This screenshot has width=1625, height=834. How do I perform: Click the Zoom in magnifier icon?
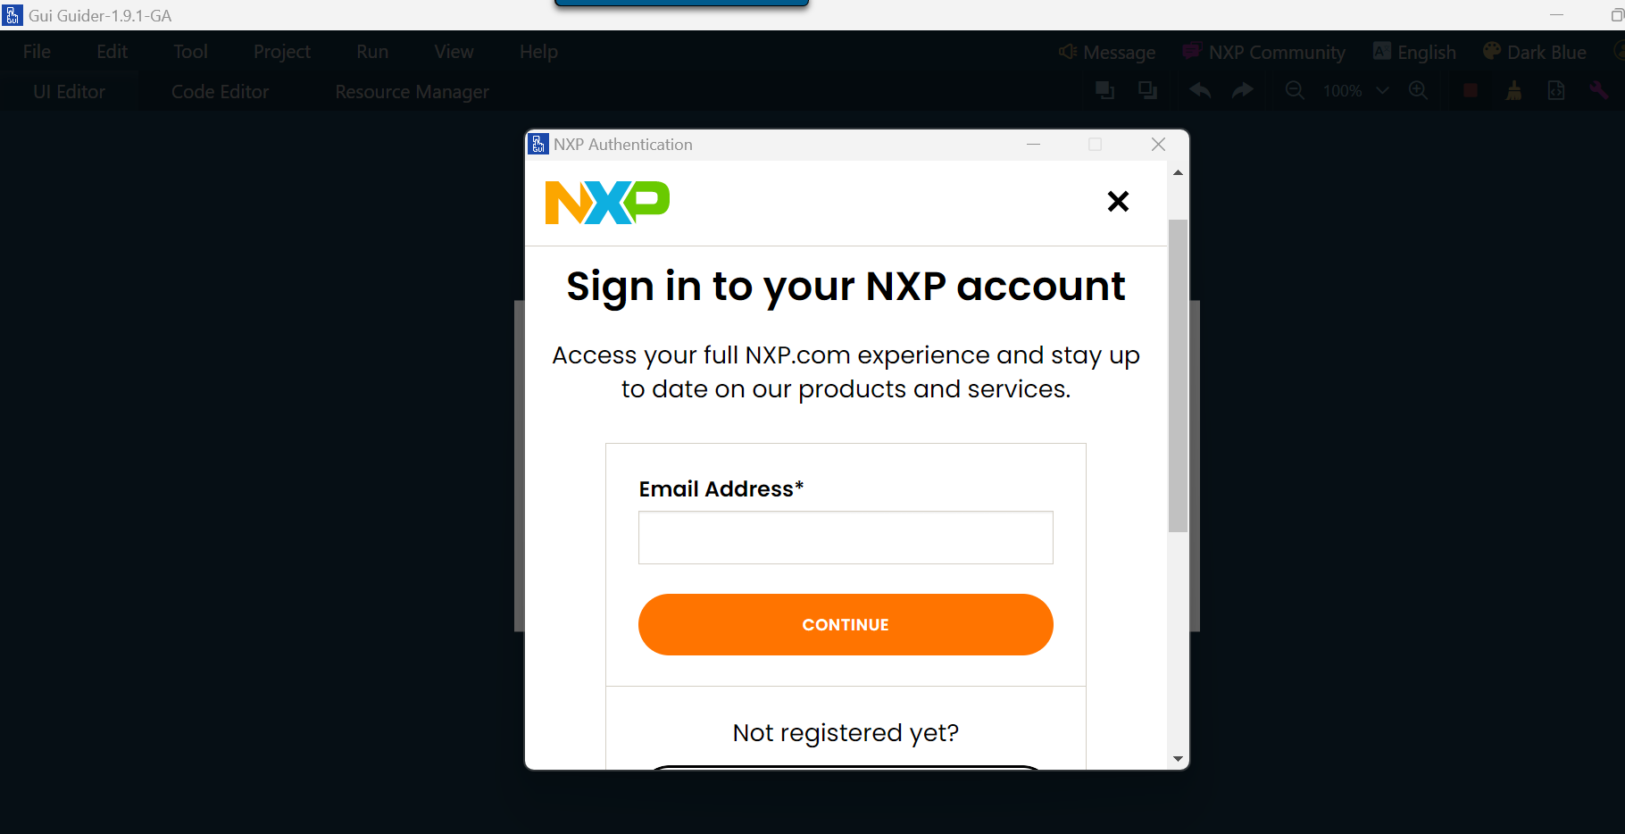(1418, 90)
